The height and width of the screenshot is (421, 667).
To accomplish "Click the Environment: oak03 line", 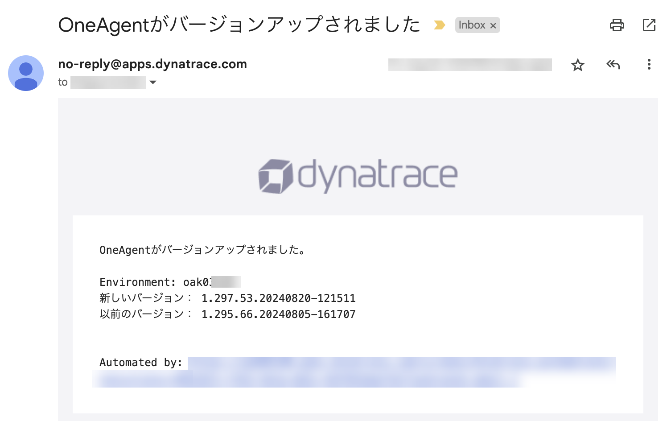I will point(170,282).
